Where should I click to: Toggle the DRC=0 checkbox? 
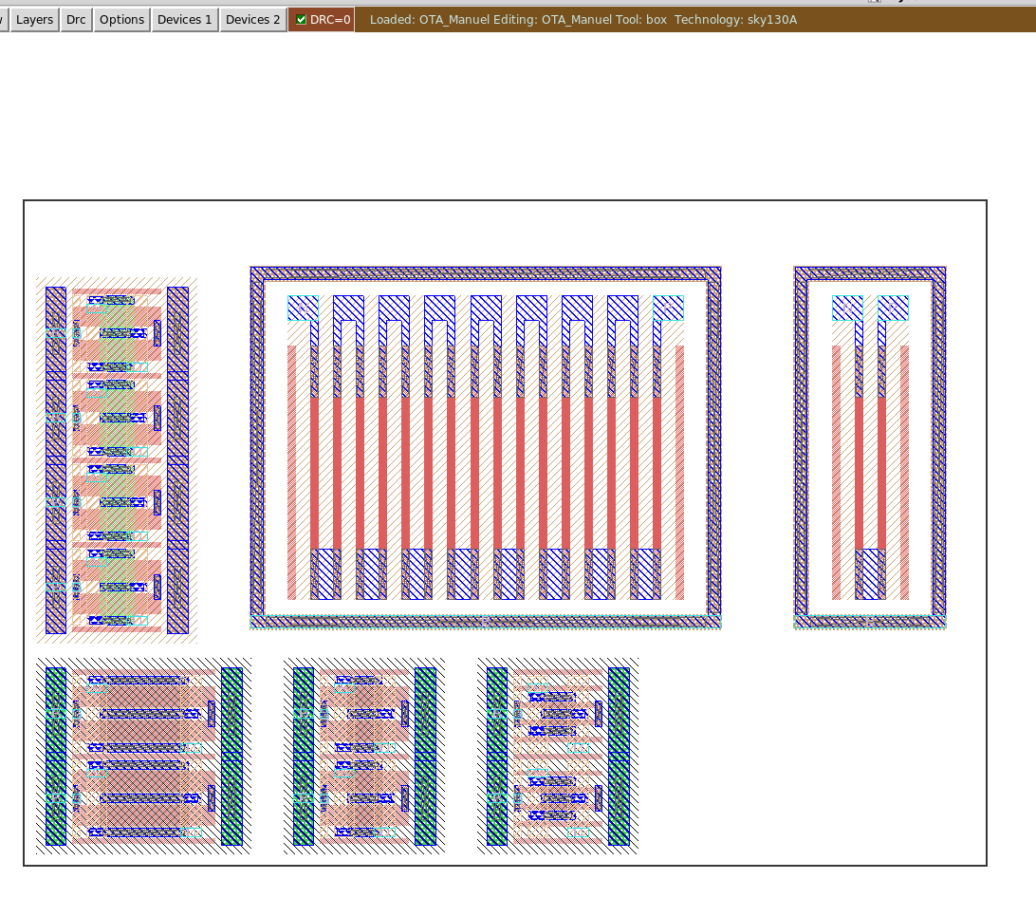tap(302, 19)
